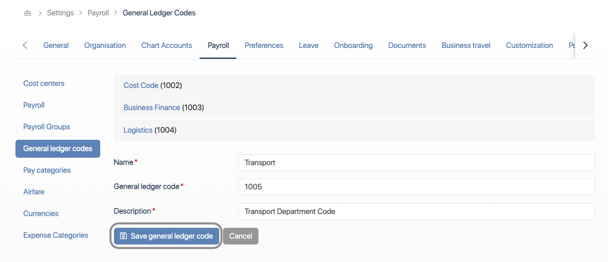This screenshot has width=608, height=262.
Task: Save the general ledger code
Action: point(166,236)
